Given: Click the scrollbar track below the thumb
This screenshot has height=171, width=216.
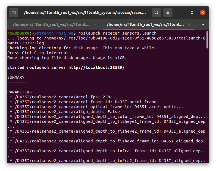Looking at the screenshot, I should [207, 109].
